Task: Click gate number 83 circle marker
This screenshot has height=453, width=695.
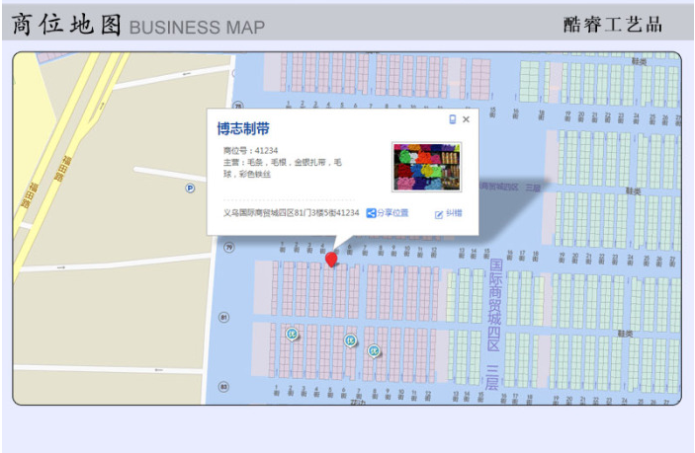Action: (224, 387)
